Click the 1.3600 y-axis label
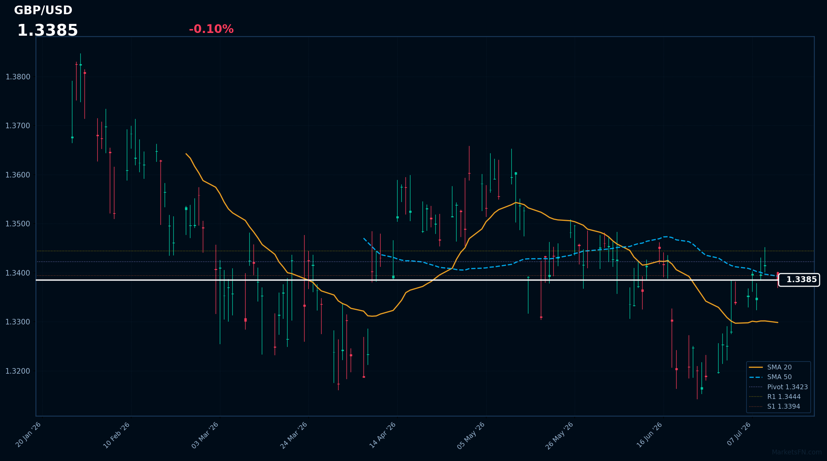Image resolution: width=827 pixels, height=461 pixels. [x=18, y=175]
